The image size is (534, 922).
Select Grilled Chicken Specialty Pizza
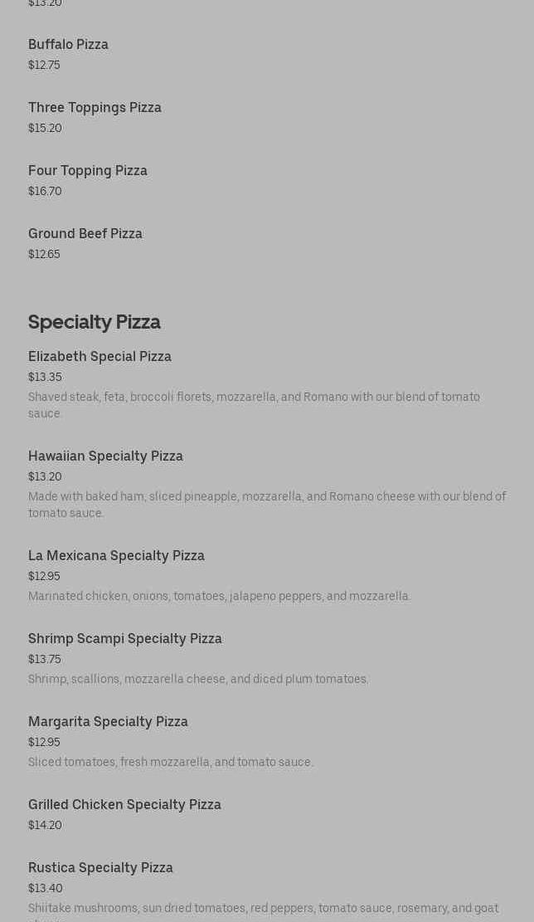pos(124,804)
